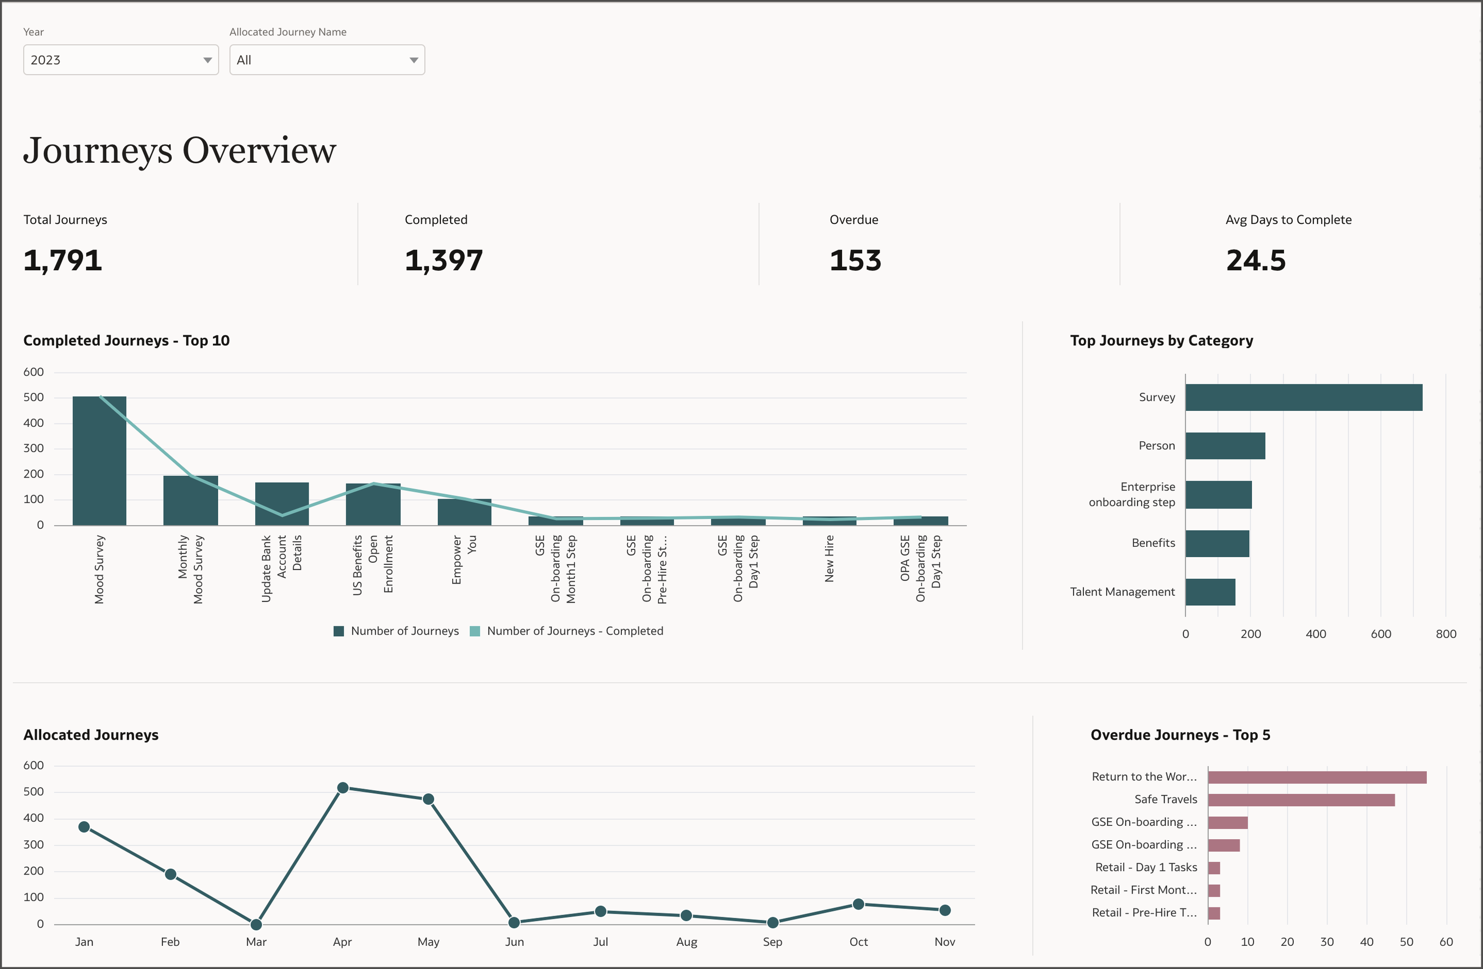Click the Completed Journeys - Top 10 title
The image size is (1483, 969).
pos(126,340)
